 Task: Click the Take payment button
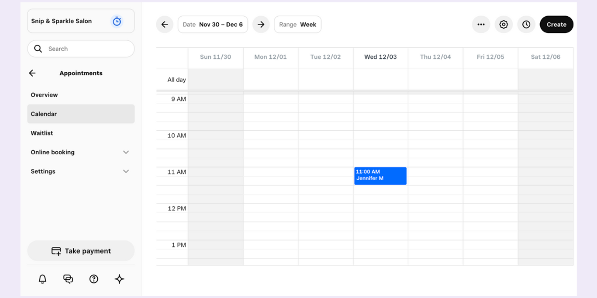(x=81, y=251)
